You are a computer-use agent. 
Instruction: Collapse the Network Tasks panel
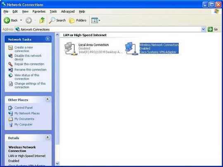coord(47,39)
